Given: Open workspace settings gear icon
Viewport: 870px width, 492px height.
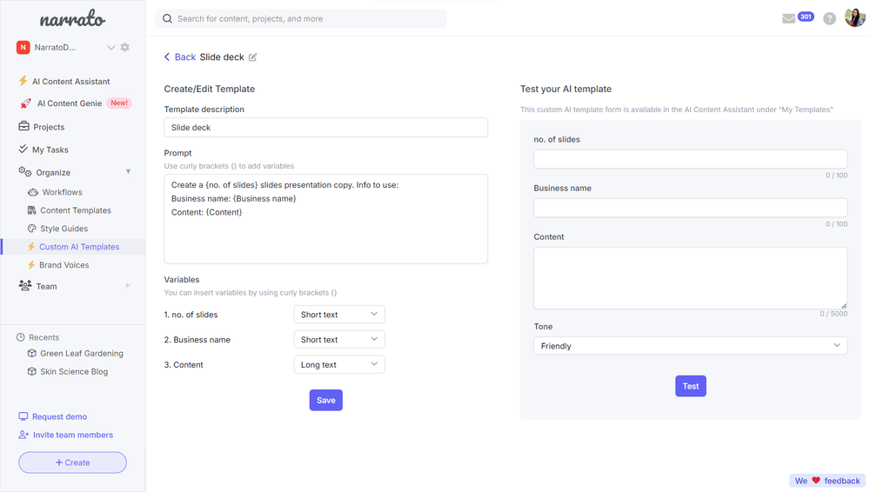Looking at the screenshot, I should (x=124, y=47).
